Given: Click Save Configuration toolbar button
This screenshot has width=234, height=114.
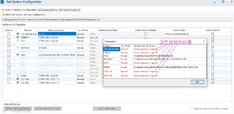Looking at the screenshot, I should [35, 15].
